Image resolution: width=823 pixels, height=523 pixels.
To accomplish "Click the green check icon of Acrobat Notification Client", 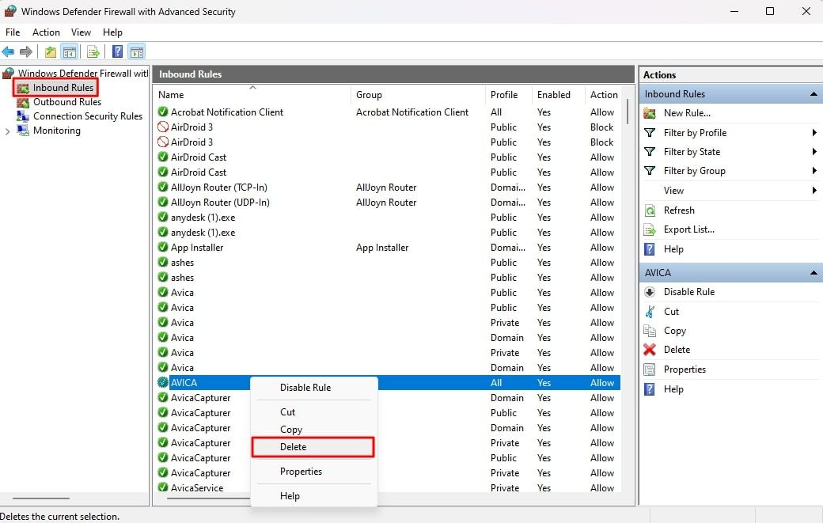I will [x=163, y=112].
